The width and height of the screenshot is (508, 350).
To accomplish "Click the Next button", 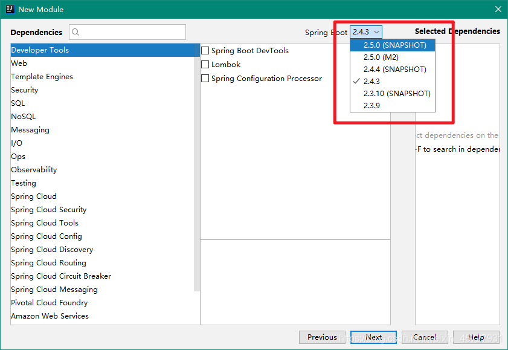I will pos(373,337).
